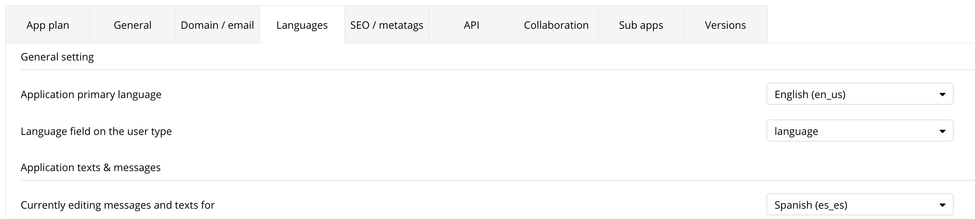Click the Language field on the user type label

coord(96,131)
